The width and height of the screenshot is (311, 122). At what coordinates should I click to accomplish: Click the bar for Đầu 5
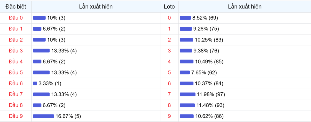[x=41, y=72]
